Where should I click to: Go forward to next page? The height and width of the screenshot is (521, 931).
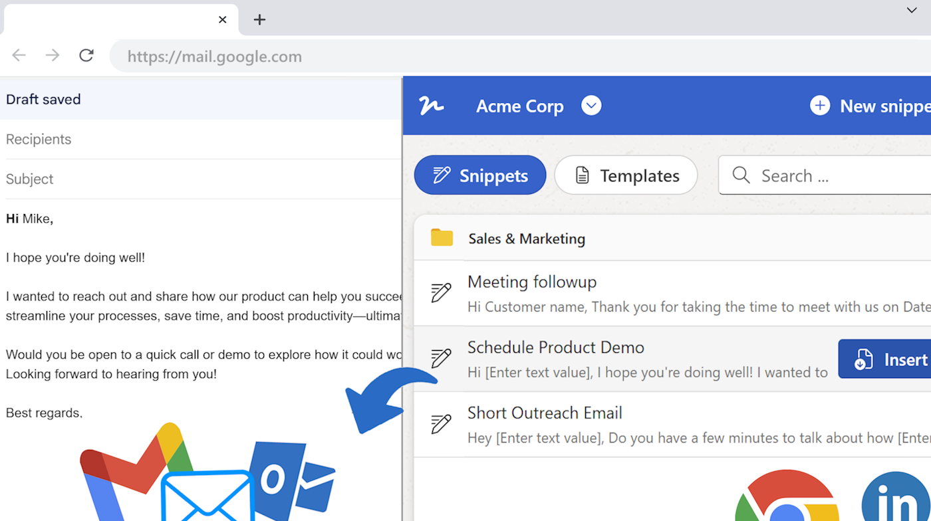tap(53, 55)
